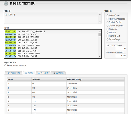The width and height of the screenshot is (131, 114).
Task: Enable the Ignore Case option
Action: point(107,15)
